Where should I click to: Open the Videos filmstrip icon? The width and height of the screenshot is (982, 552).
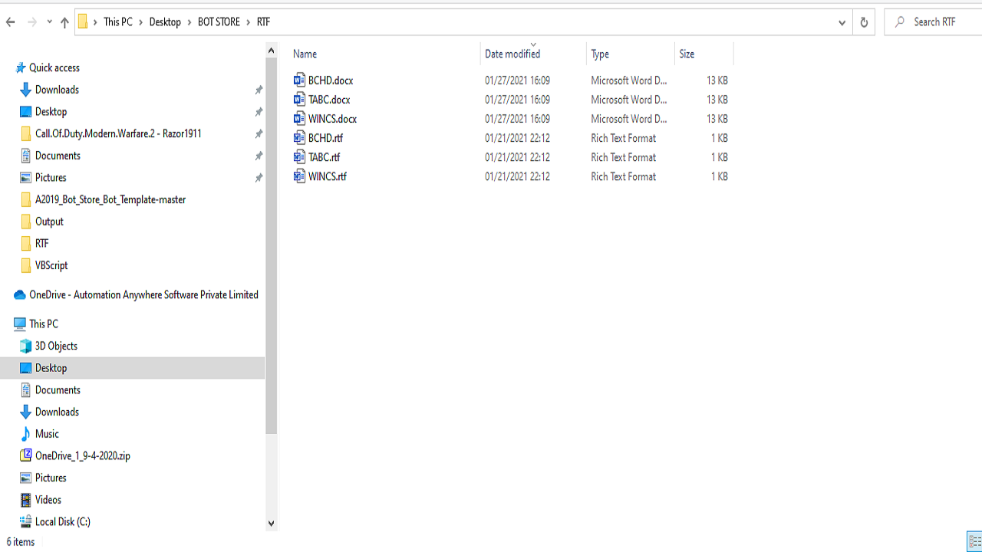pos(26,500)
